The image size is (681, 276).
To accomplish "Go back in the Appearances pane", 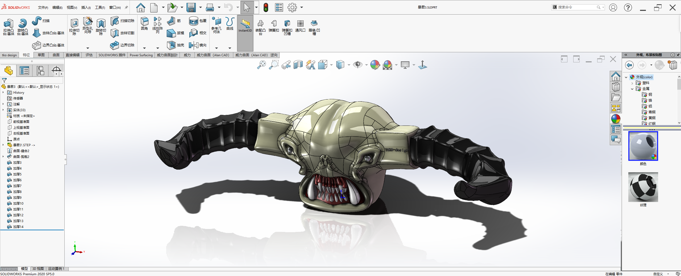I will 629,65.
